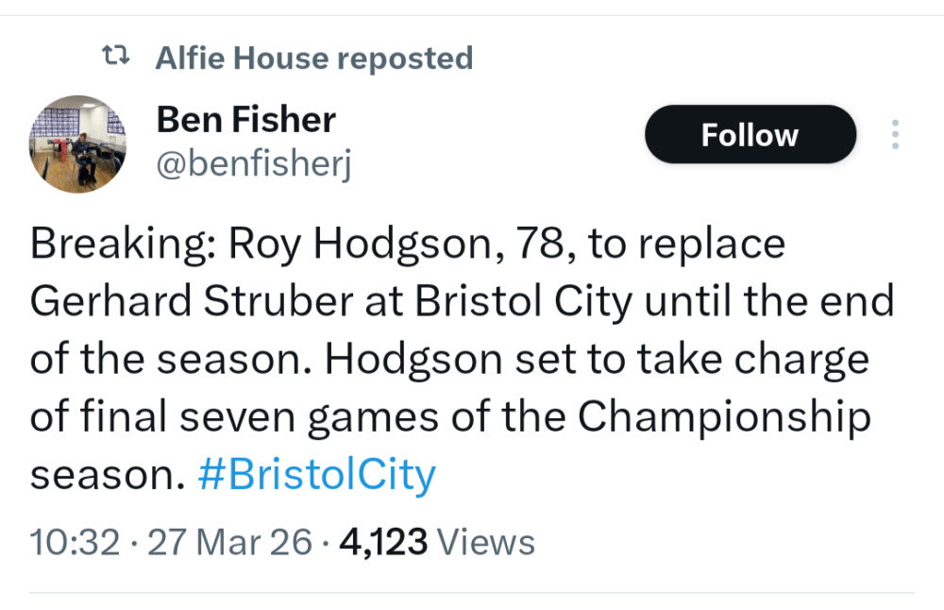
Task: Open the three-dot more options menu
Action: click(x=895, y=135)
